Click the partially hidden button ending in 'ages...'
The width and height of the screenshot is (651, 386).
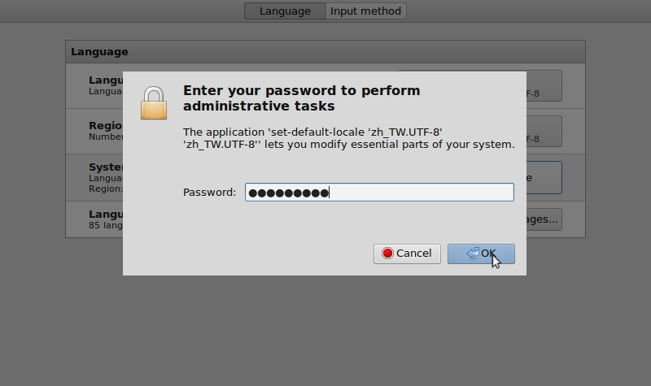click(544, 219)
